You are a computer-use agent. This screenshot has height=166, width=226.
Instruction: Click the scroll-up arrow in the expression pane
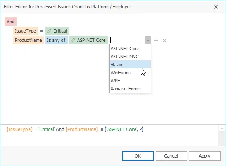222,128
